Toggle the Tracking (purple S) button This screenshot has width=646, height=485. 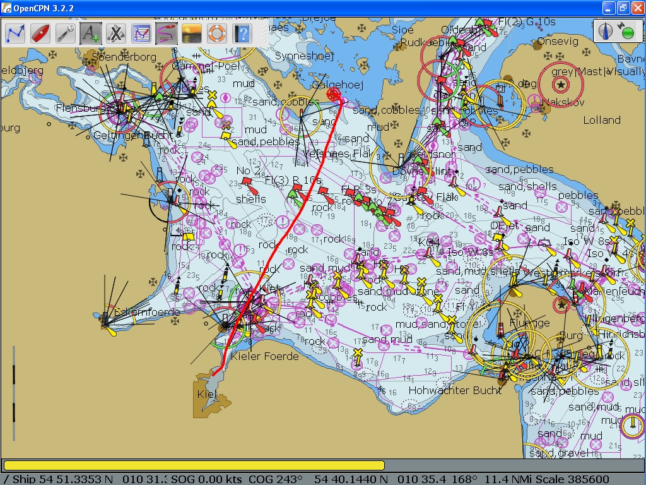[167, 33]
